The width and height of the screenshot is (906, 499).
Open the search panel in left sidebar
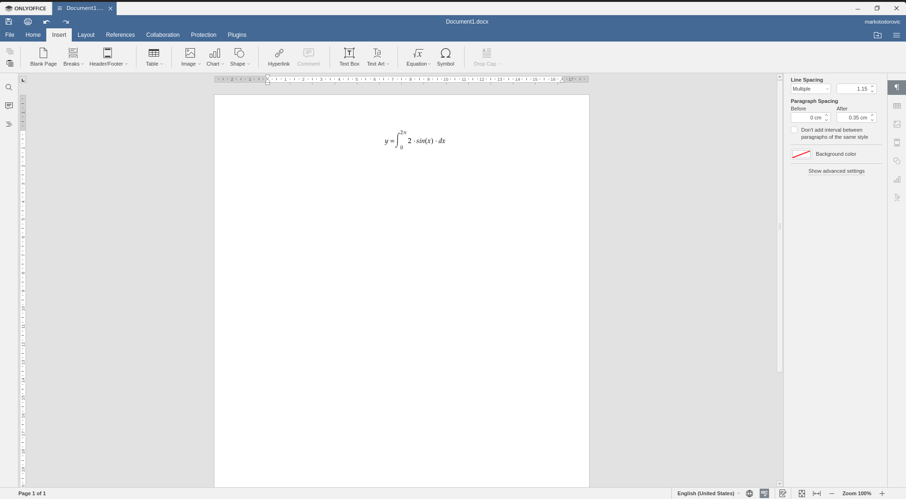9,87
